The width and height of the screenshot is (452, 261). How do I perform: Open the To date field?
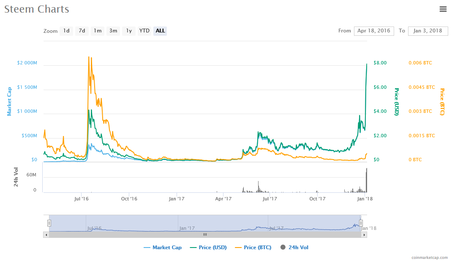coord(427,31)
